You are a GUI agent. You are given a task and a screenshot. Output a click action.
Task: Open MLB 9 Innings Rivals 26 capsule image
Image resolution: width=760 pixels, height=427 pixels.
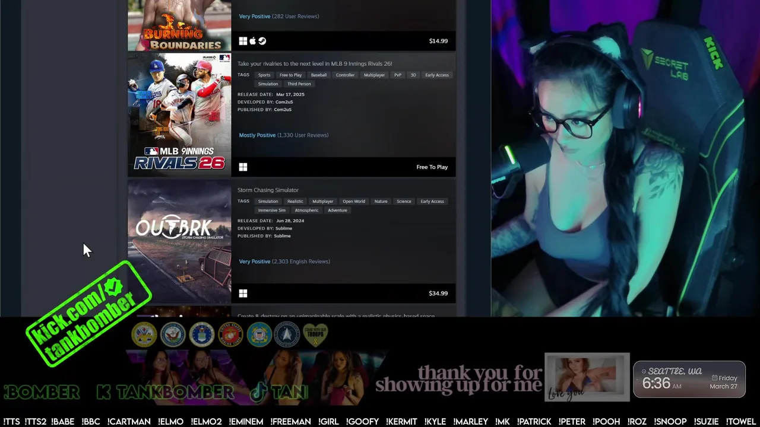(179, 115)
